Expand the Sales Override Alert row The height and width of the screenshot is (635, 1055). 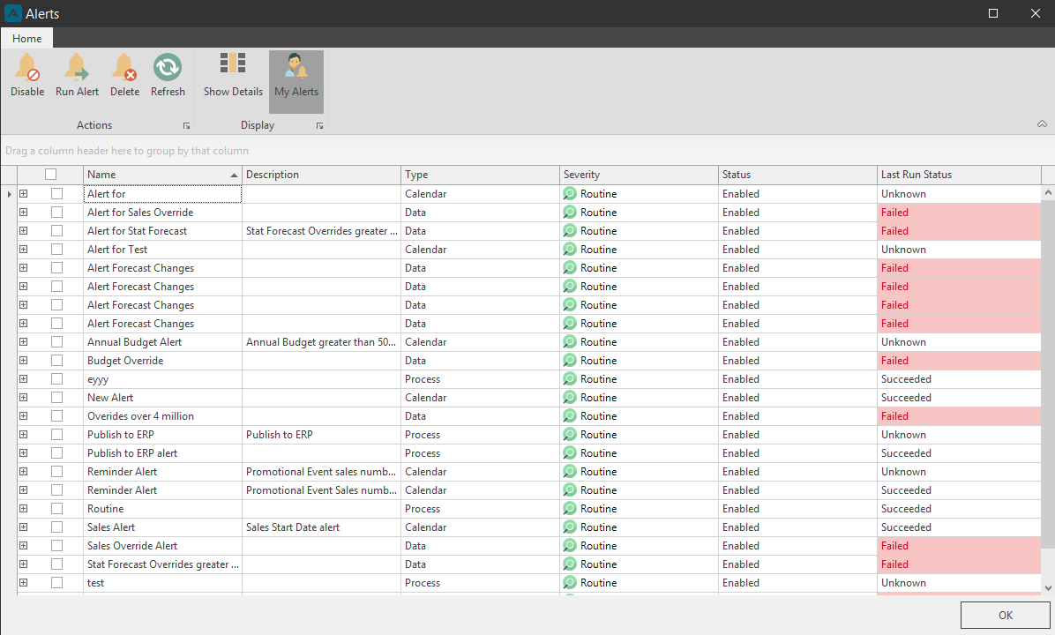(x=24, y=546)
